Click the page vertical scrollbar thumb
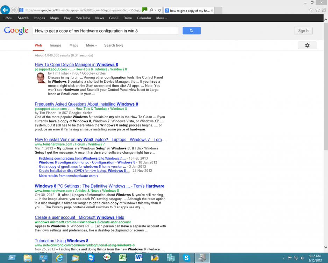 tap(326, 86)
